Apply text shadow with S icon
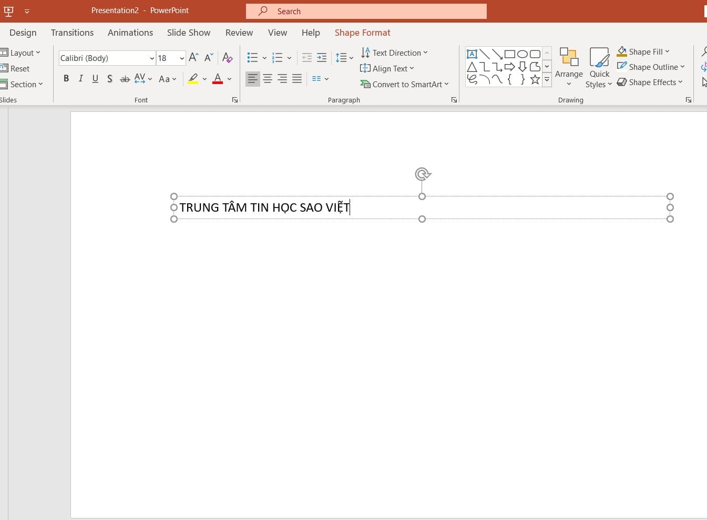Screen dimensions: 707x520 [109, 79]
